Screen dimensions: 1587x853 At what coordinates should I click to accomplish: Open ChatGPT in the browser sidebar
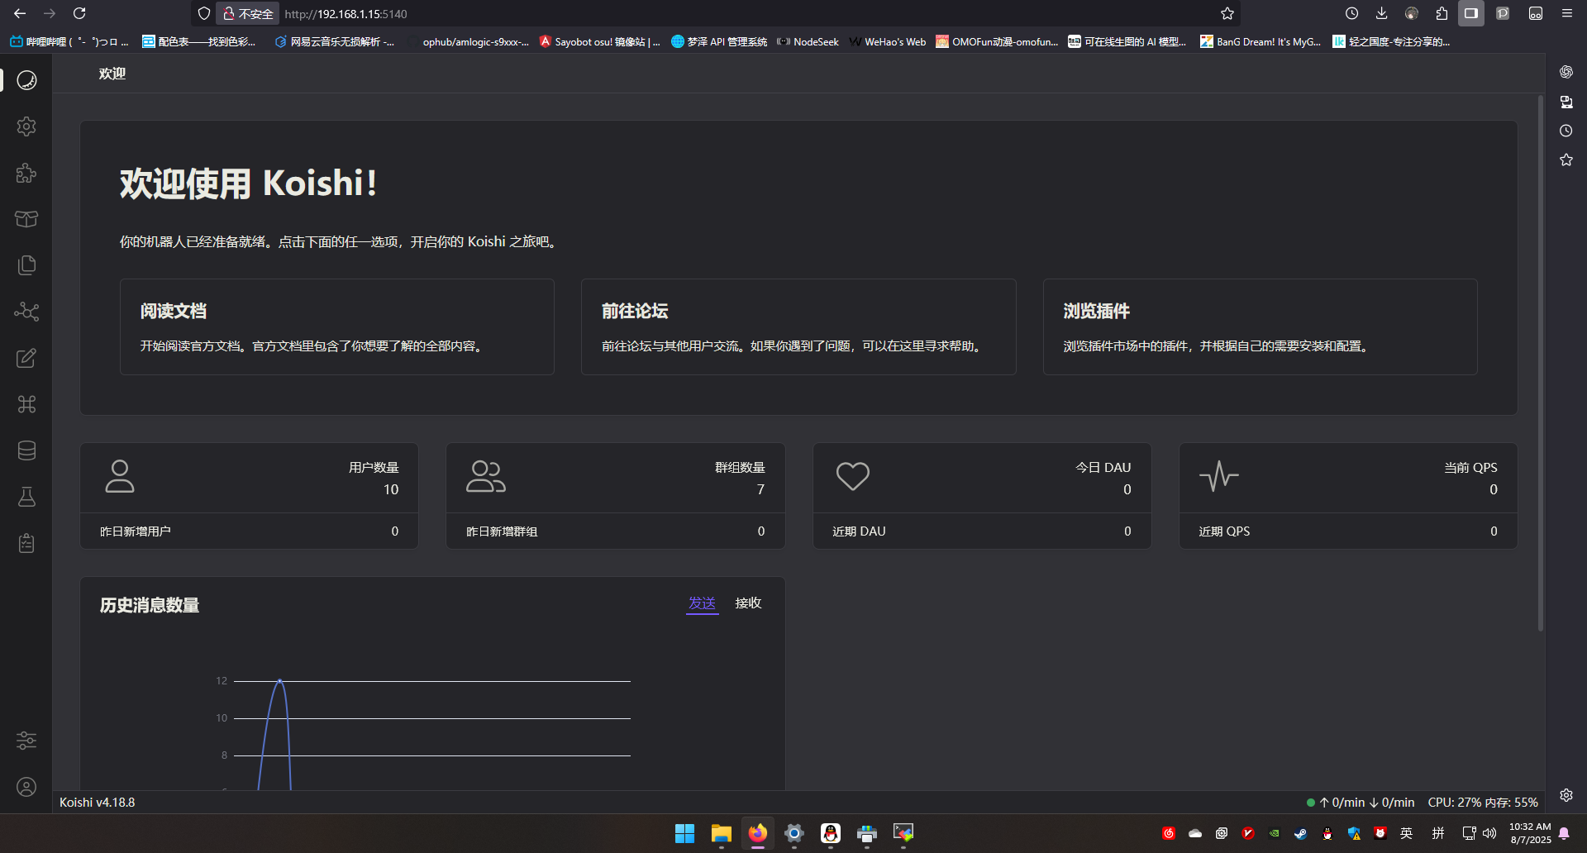pos(1566,72)
